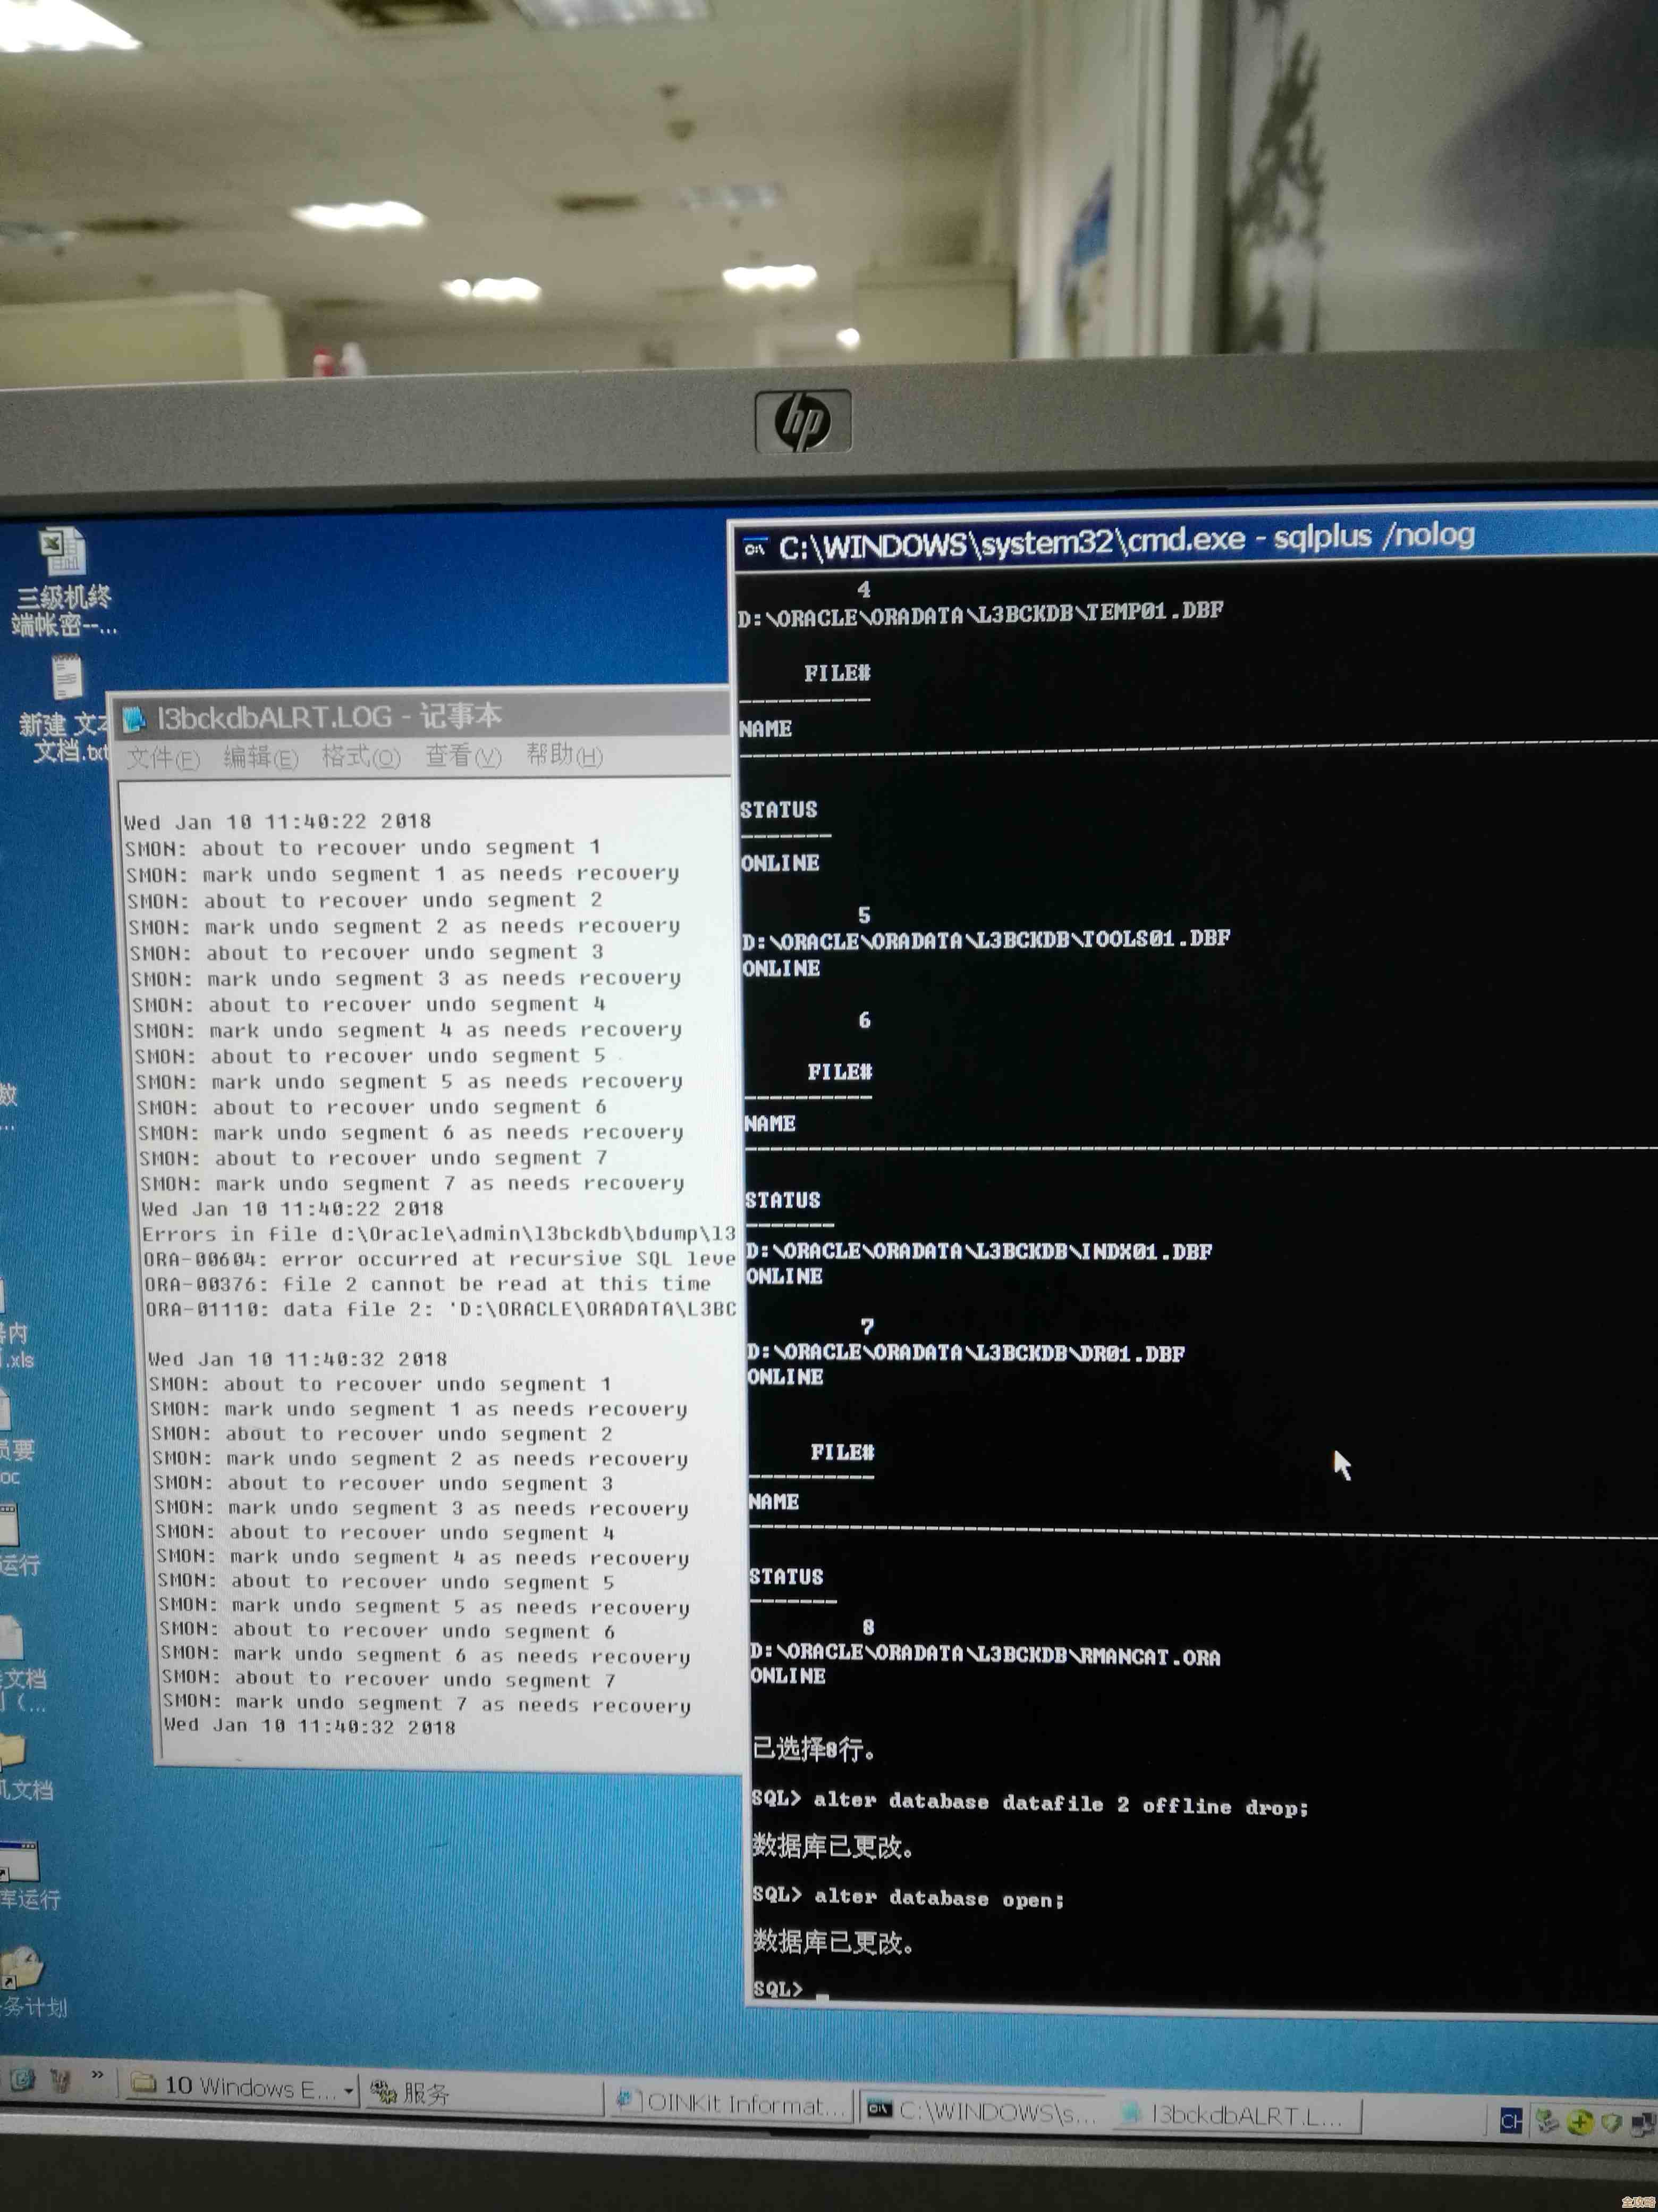Screen dimensions: 1658x2212
Task: Open the 格式(O) menu in Notepad
Action: click(361, 757)
